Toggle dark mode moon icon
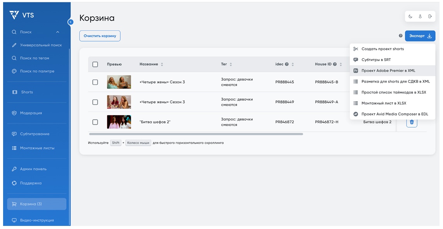This screenshot has width=443, height=229. pyautogui.click(x=410, y=16)
